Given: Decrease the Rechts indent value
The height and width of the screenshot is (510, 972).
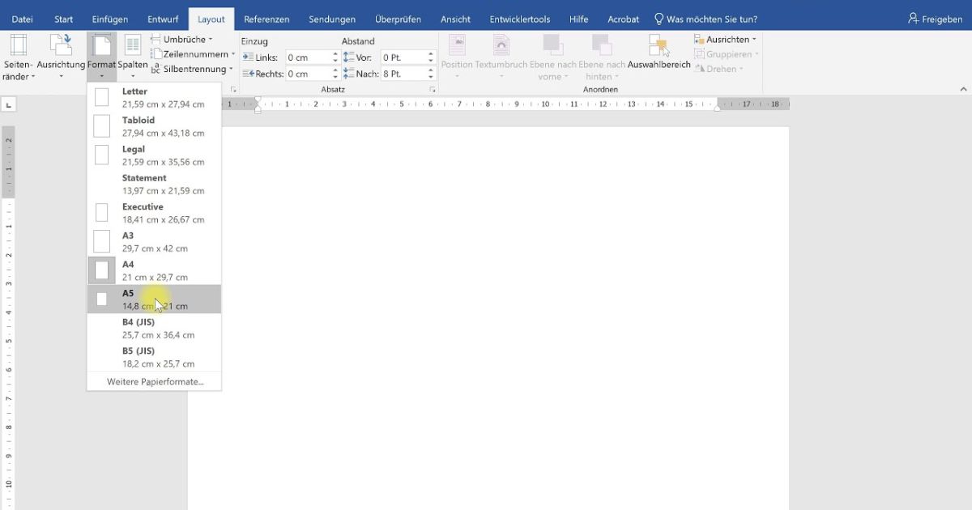Looking at the screenshot, I should click(336, 77).
